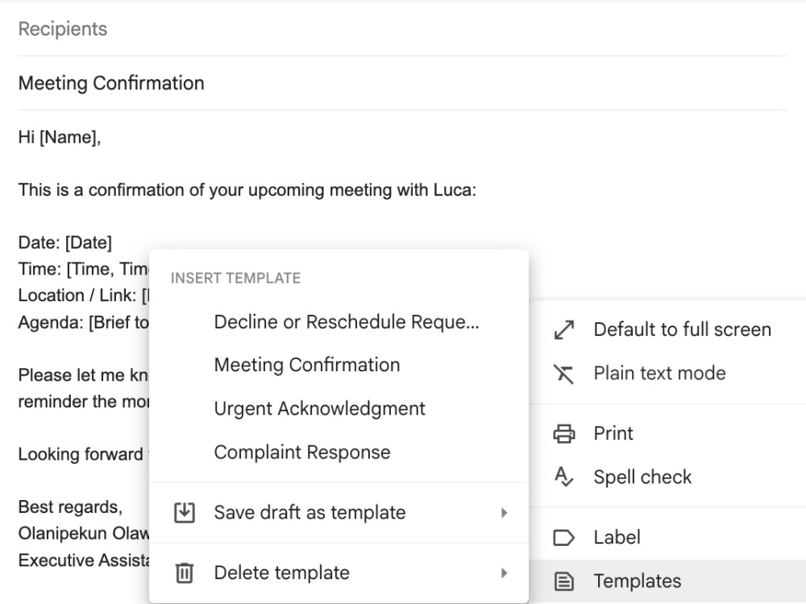
Task: Click the Label tag icon
Action: coord(564,538)
